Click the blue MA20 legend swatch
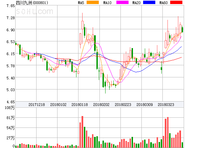Image resolution: width=203 pixels, height=148 pixels. pos(149,2)
